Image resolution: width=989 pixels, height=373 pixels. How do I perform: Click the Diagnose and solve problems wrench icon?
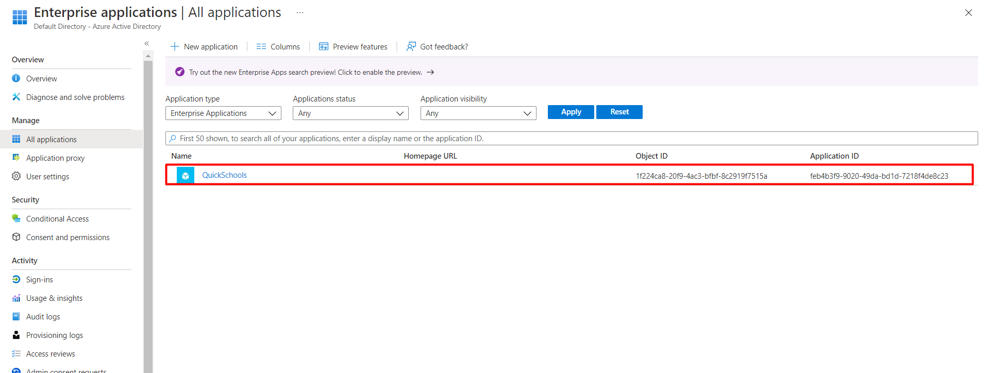(16, 97)
